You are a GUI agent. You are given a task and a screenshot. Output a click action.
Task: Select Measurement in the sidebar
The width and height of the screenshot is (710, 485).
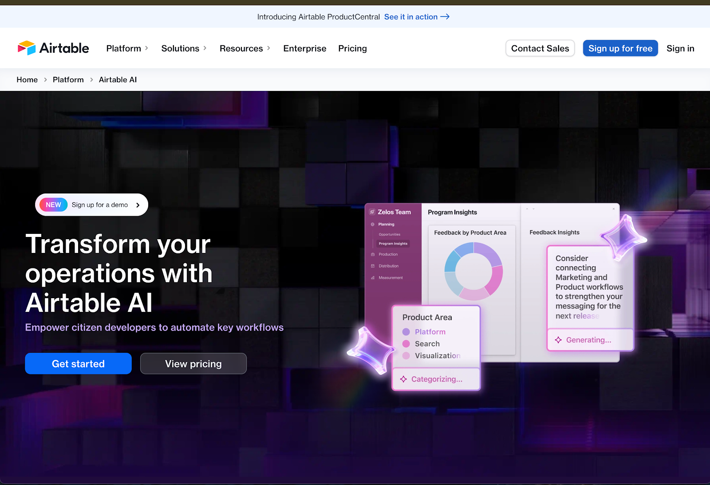(391, 278)
